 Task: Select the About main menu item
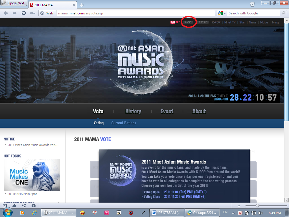199,111
